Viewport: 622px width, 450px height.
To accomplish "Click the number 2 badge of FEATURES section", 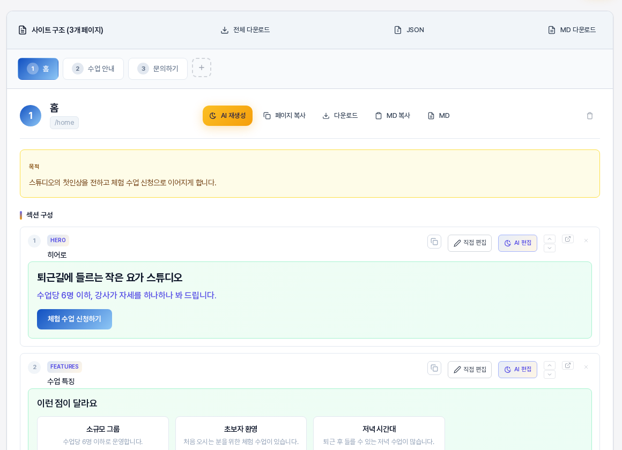I will [34, 367].
